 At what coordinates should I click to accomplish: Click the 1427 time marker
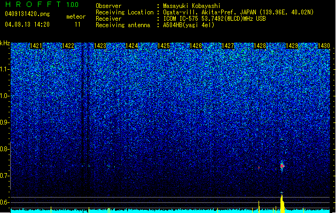(x=228, y=46)
